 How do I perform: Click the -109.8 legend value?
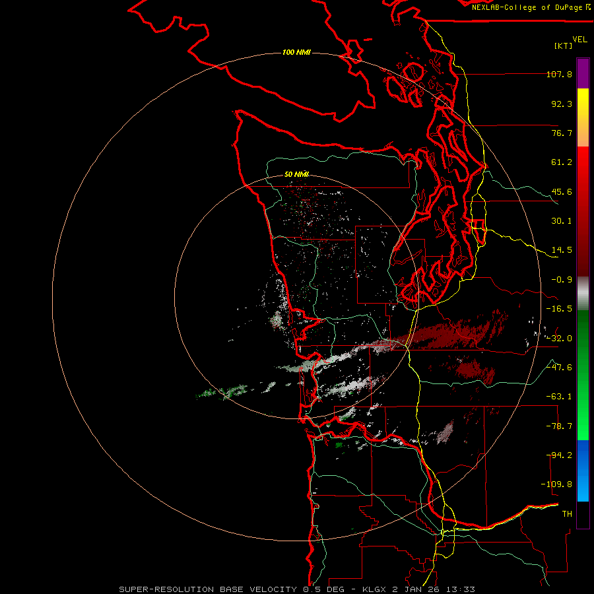point(556,484)
